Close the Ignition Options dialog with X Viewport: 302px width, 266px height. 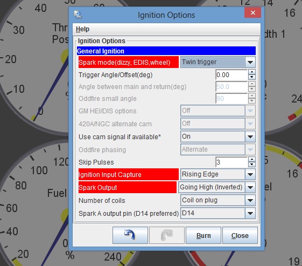click(252, 13)
